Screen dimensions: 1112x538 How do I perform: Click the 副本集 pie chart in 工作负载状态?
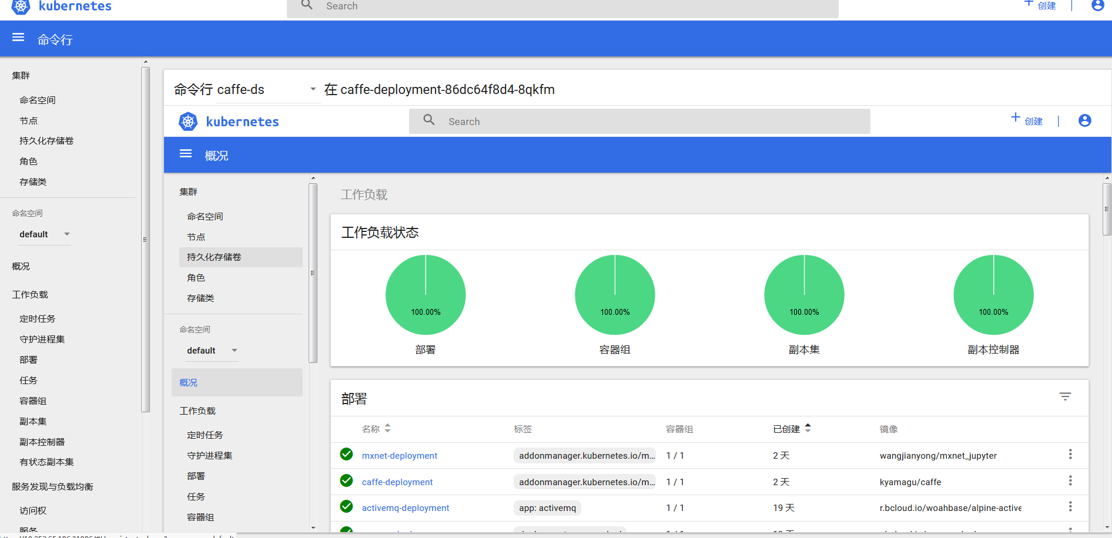[x=804, y=295]
